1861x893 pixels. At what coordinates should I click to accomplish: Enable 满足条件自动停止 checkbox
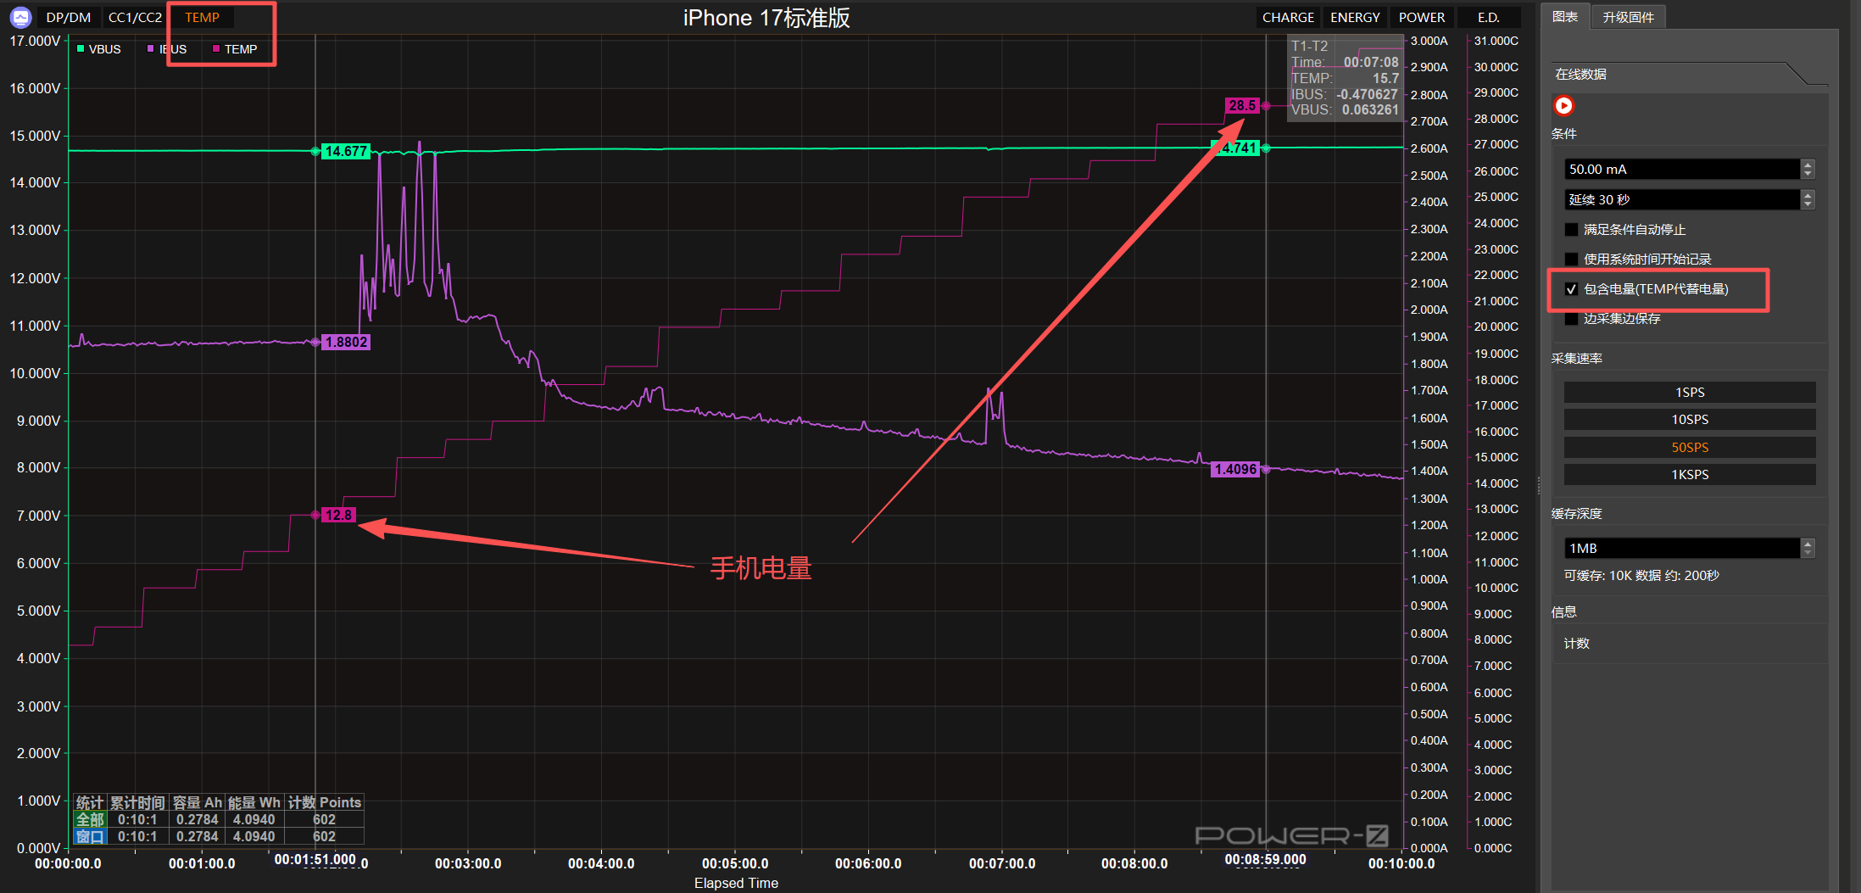pos(1571,230)
